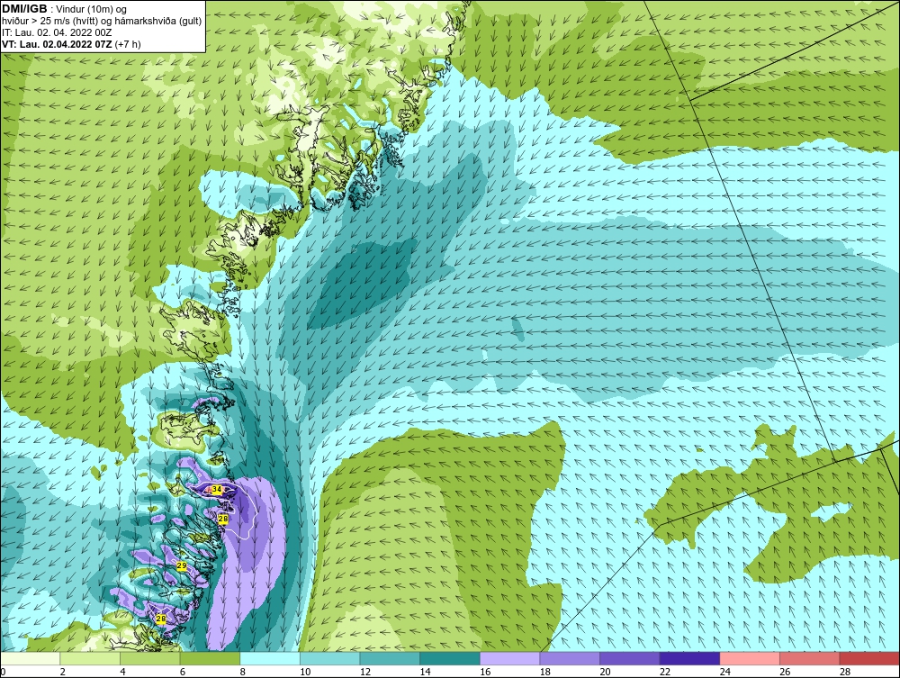Select the dark indigo 22–24 m/s swatch
The width and height of the screenshot is (900, 678).
click(x=689, y=658)
